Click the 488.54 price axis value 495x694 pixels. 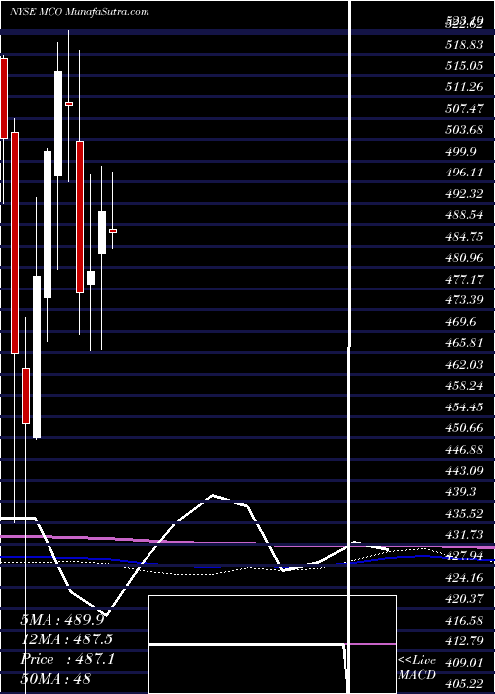tap(464, 215)
